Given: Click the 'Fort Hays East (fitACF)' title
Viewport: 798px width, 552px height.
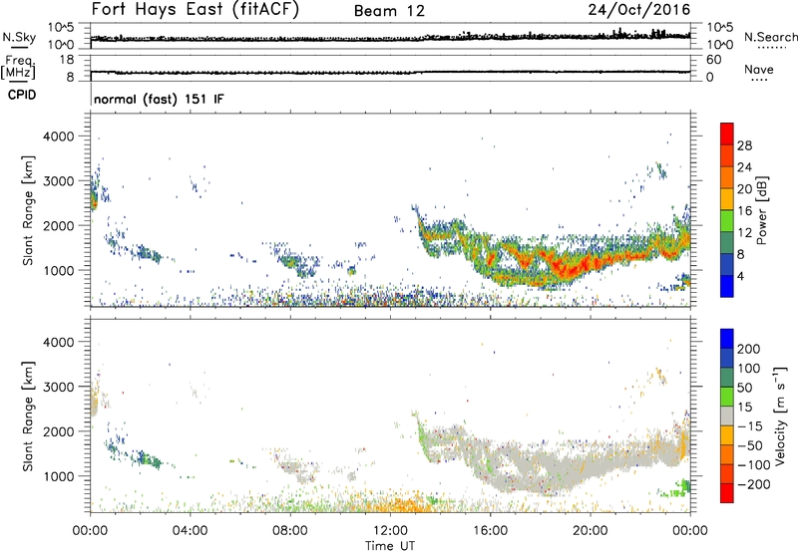Looking at the screenshot, I should [x=196, y=10].
